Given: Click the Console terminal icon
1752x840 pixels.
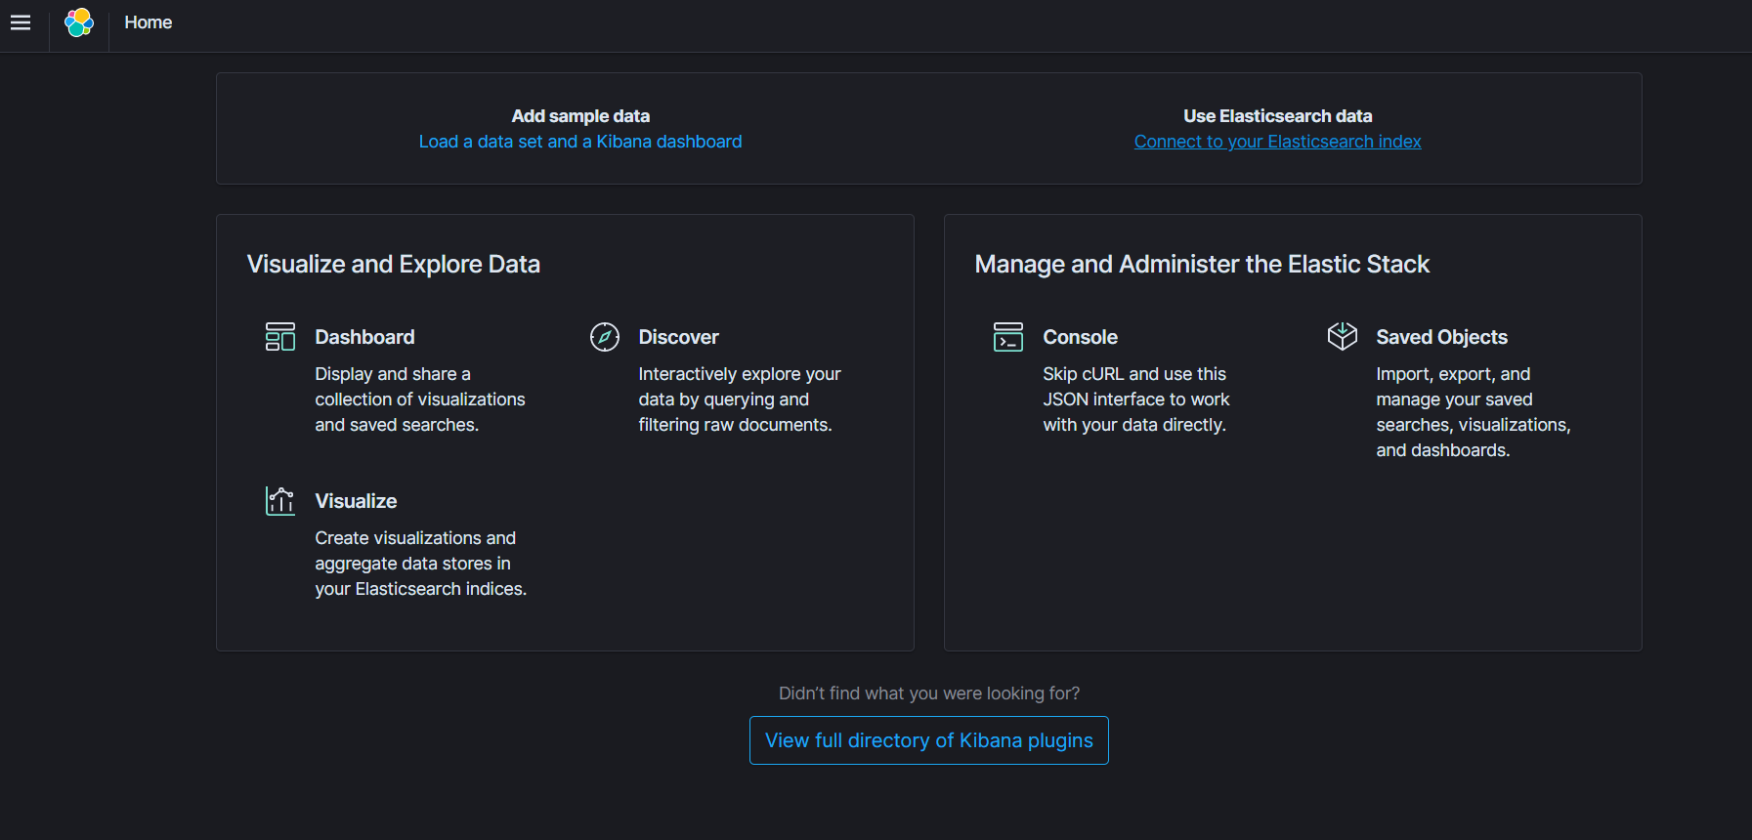Looking at the screenshot, I should click(1008, 337).
